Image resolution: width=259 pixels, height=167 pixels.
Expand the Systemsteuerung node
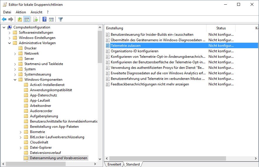pos(15,75)
